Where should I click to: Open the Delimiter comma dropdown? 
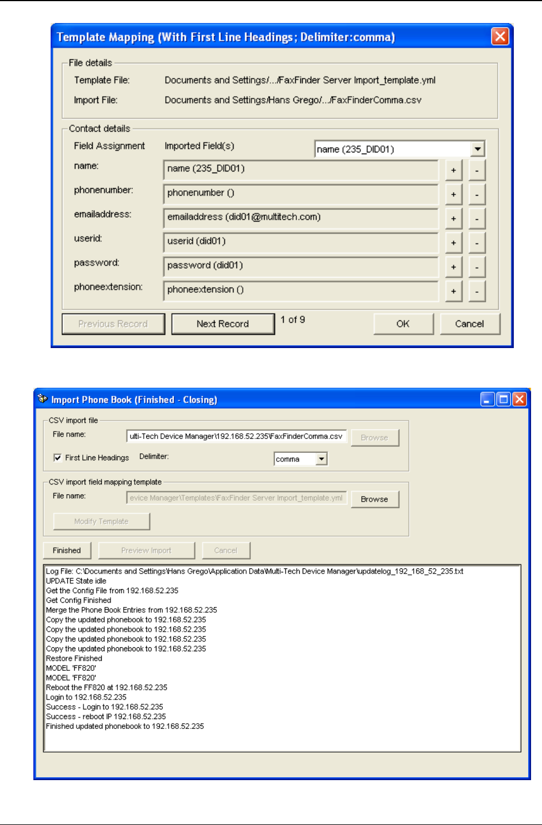point(322,459)
